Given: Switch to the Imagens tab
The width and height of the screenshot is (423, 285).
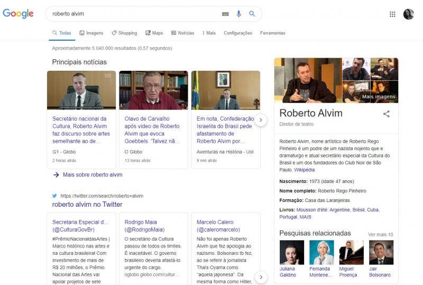Looking at the screenshot, I should pyautogui.click(x=91, y=33).
